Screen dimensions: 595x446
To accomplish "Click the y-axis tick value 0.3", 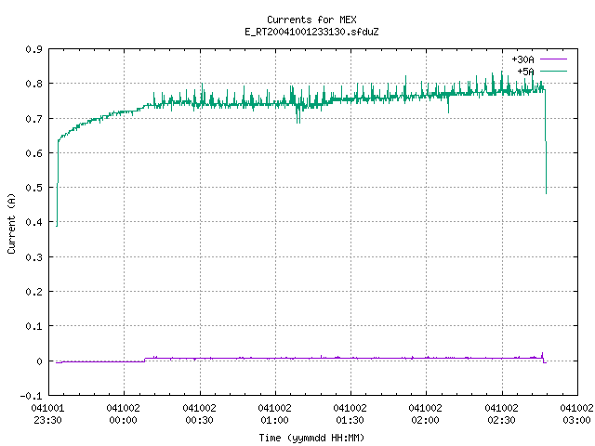I will click(x=33, y=257).
